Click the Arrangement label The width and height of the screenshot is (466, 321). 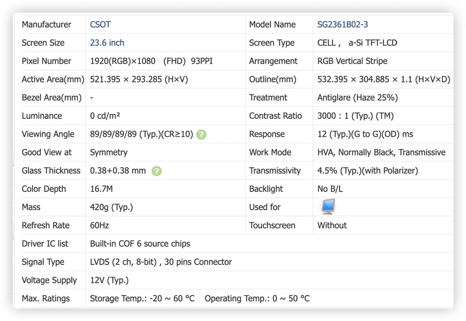coord(273,61)
